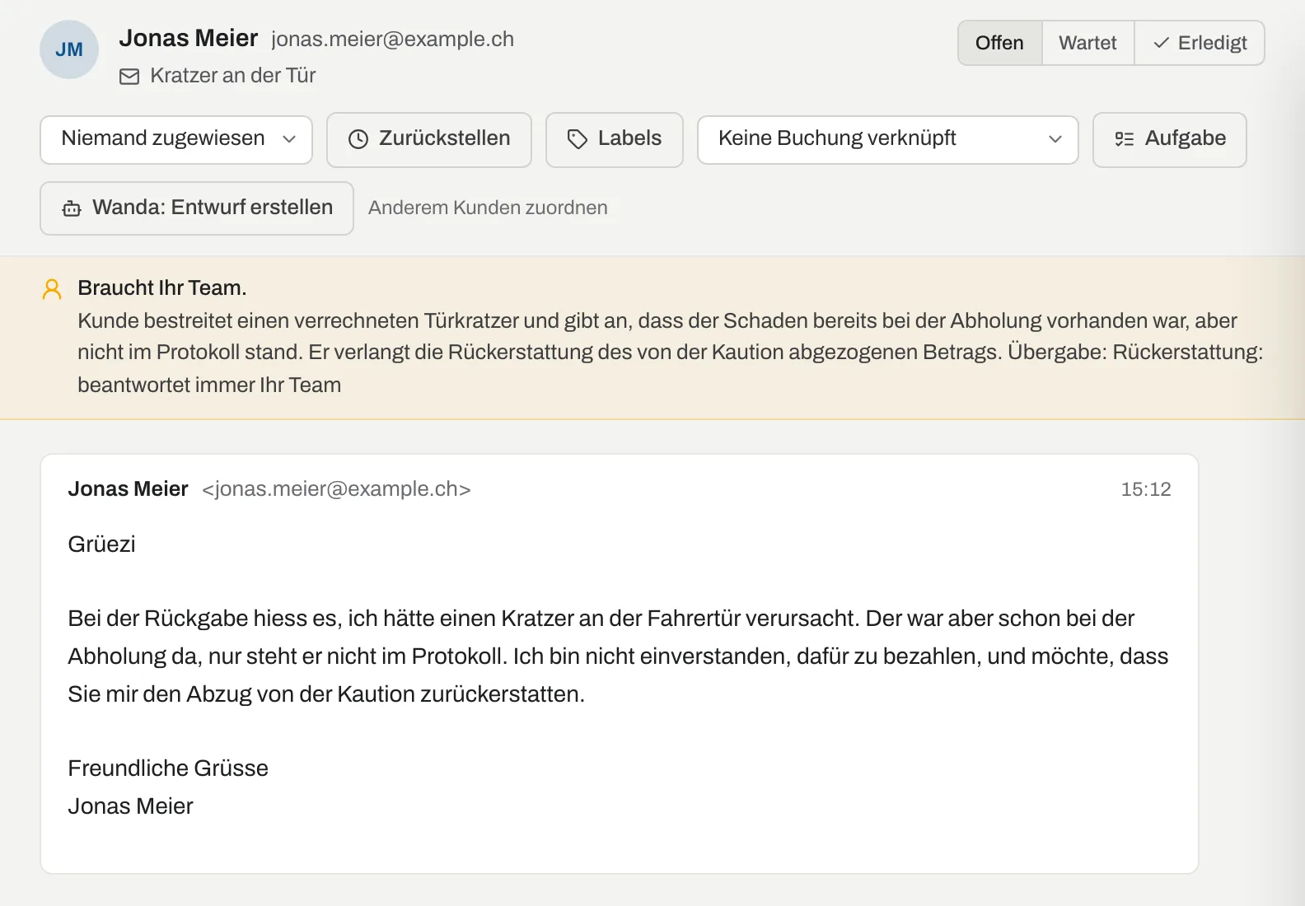Click the message timestamp 15:12
This screenshot has width=1305, height=906.
click(x=1146, y=489)
